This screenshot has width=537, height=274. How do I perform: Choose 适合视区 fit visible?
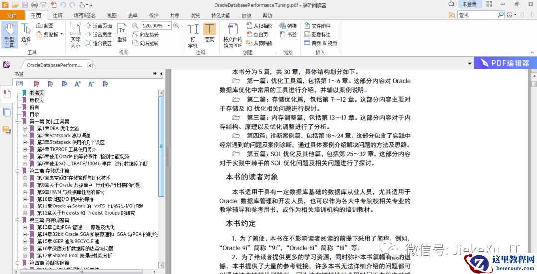[x=98, y=44]
